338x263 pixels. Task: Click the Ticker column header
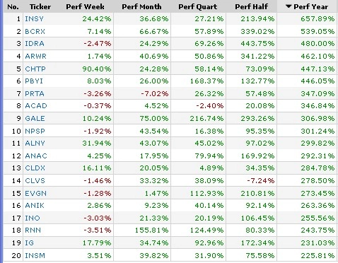click(x=40, y=6)
